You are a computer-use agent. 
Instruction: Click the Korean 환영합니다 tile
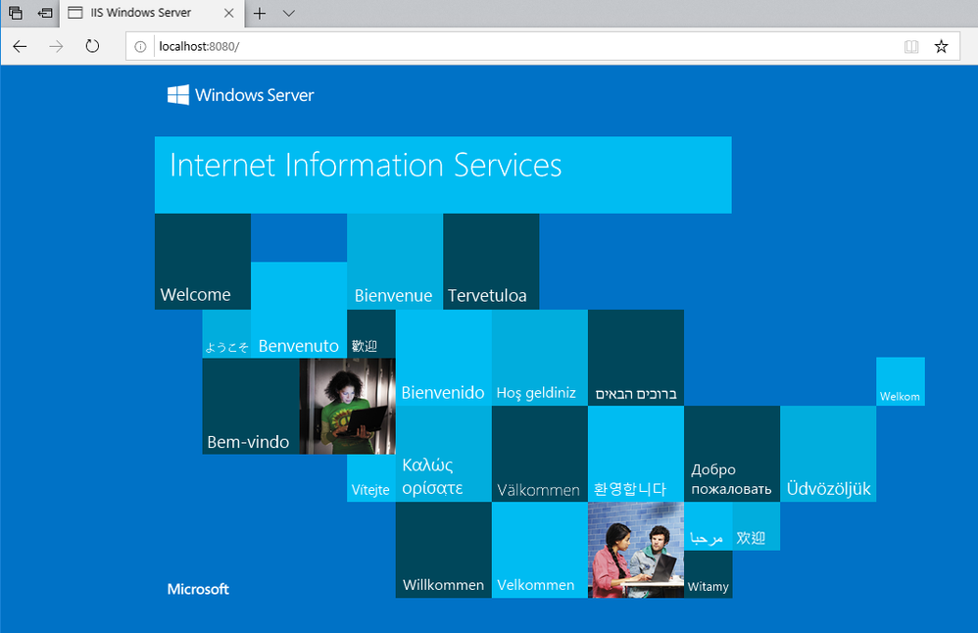pos(636,454)
